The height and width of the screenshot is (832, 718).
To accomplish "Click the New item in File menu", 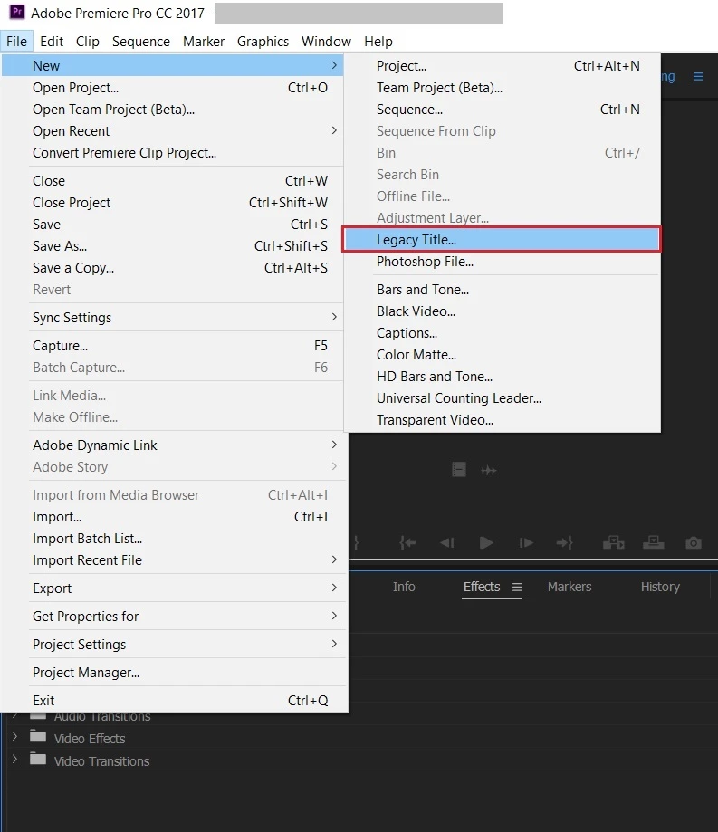I will [172, 66].
